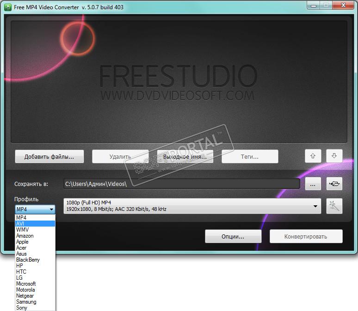Screen dimensions: 358x311
Task: Close the Free MP4 Video Converter window
Action: [x=343, y=6]
